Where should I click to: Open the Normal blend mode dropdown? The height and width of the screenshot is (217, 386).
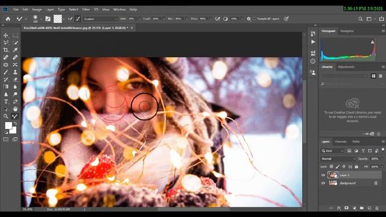(x=338, y=159)
